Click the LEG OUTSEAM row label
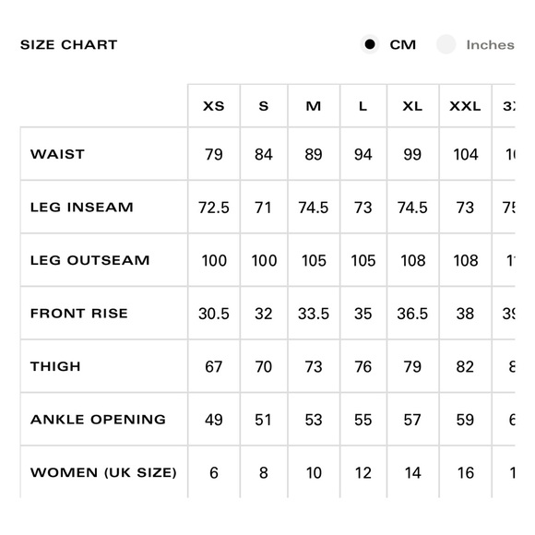The height and width of the screenshot is (535, 535). pyautogui.click(x=90, y=260)
